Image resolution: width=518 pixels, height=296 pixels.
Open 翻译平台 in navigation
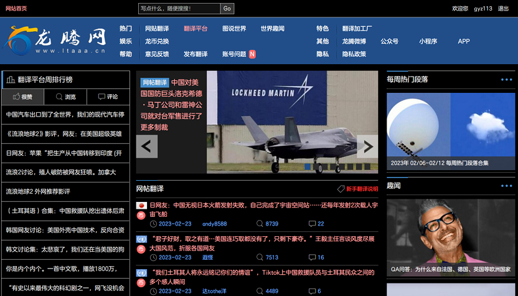(x=195, y=29)
